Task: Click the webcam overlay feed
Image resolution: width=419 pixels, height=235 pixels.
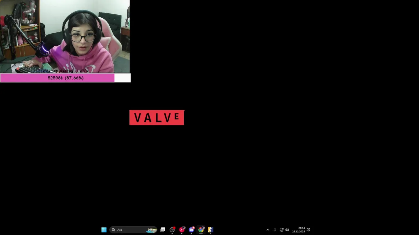Action: click(65, 36)
